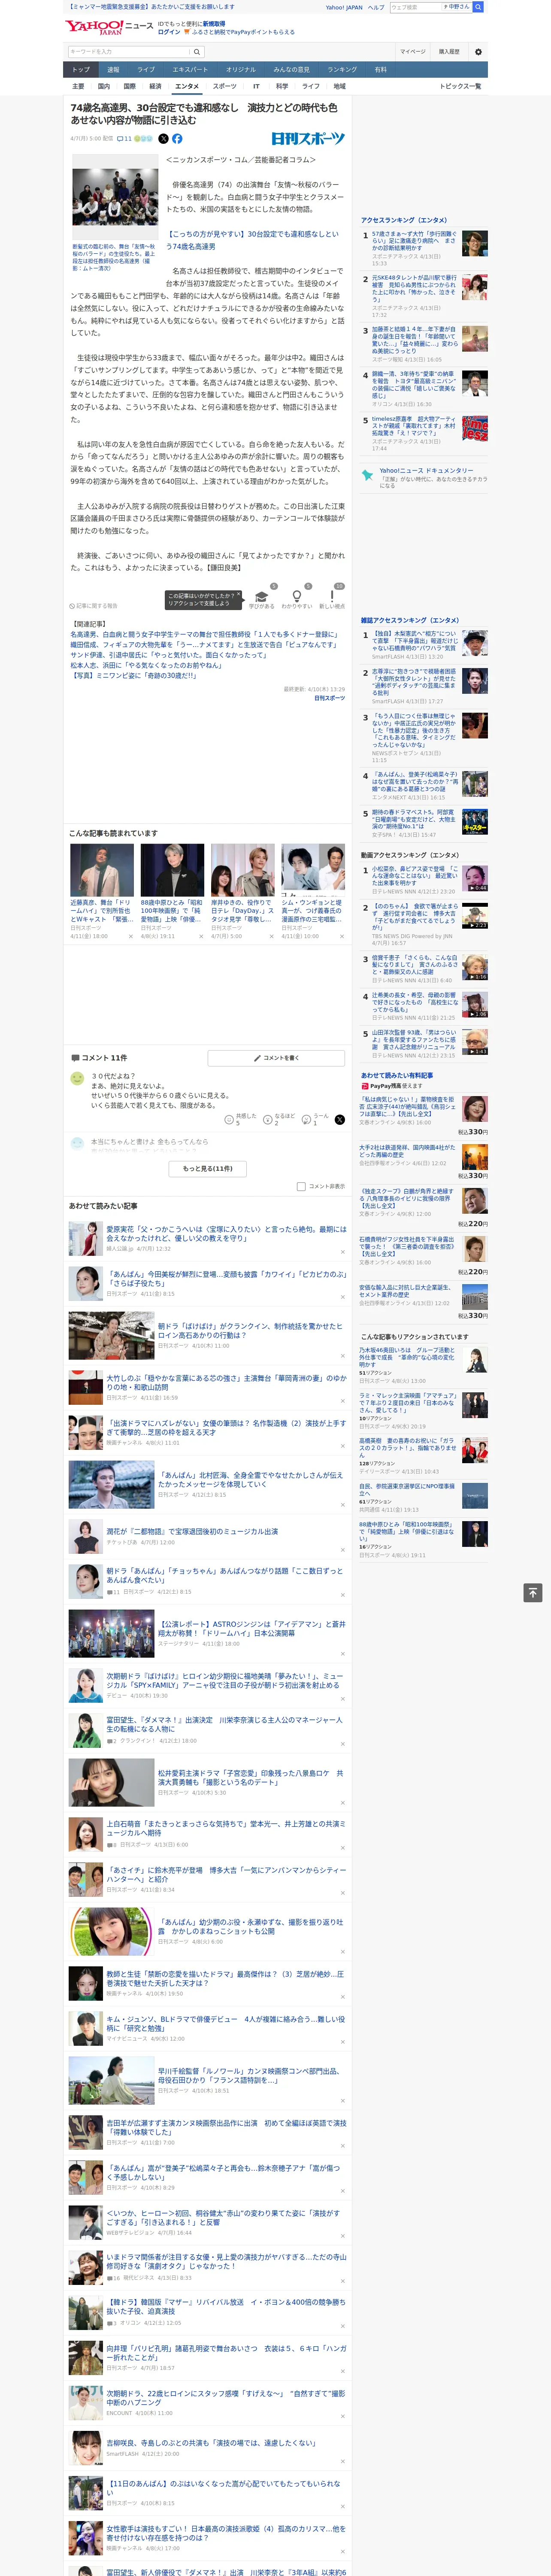Open the 朝ドラ「ばけばけ」クランクイン article
This screenshot has height=2576, width=551.
click(251, 1330)
